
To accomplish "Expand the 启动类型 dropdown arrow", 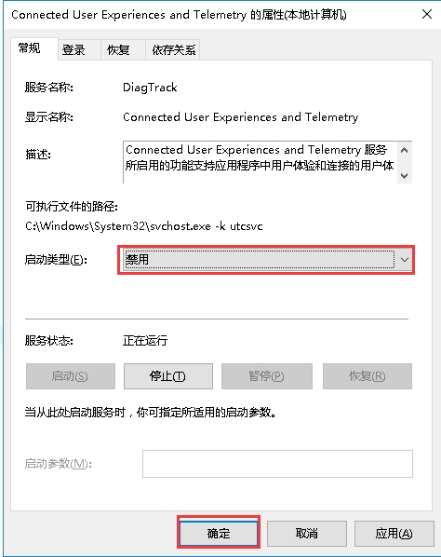I will click(x=404, y=260).
